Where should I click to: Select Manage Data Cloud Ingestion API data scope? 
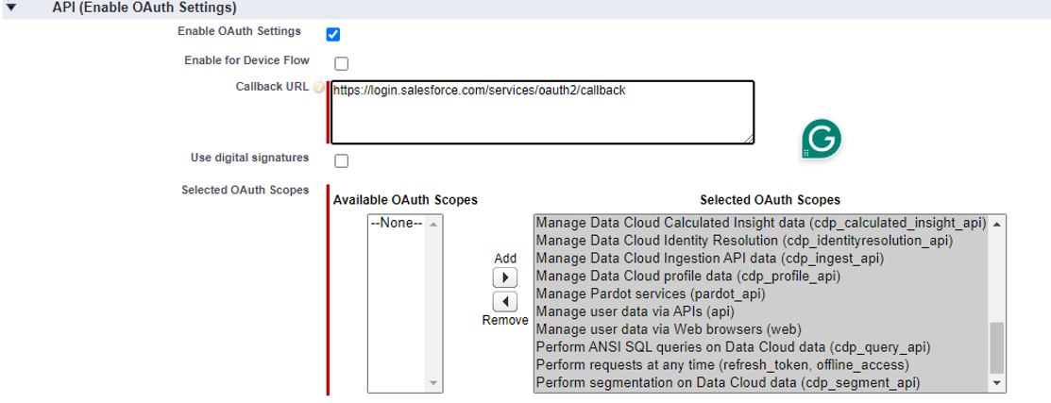coord(761,258)
